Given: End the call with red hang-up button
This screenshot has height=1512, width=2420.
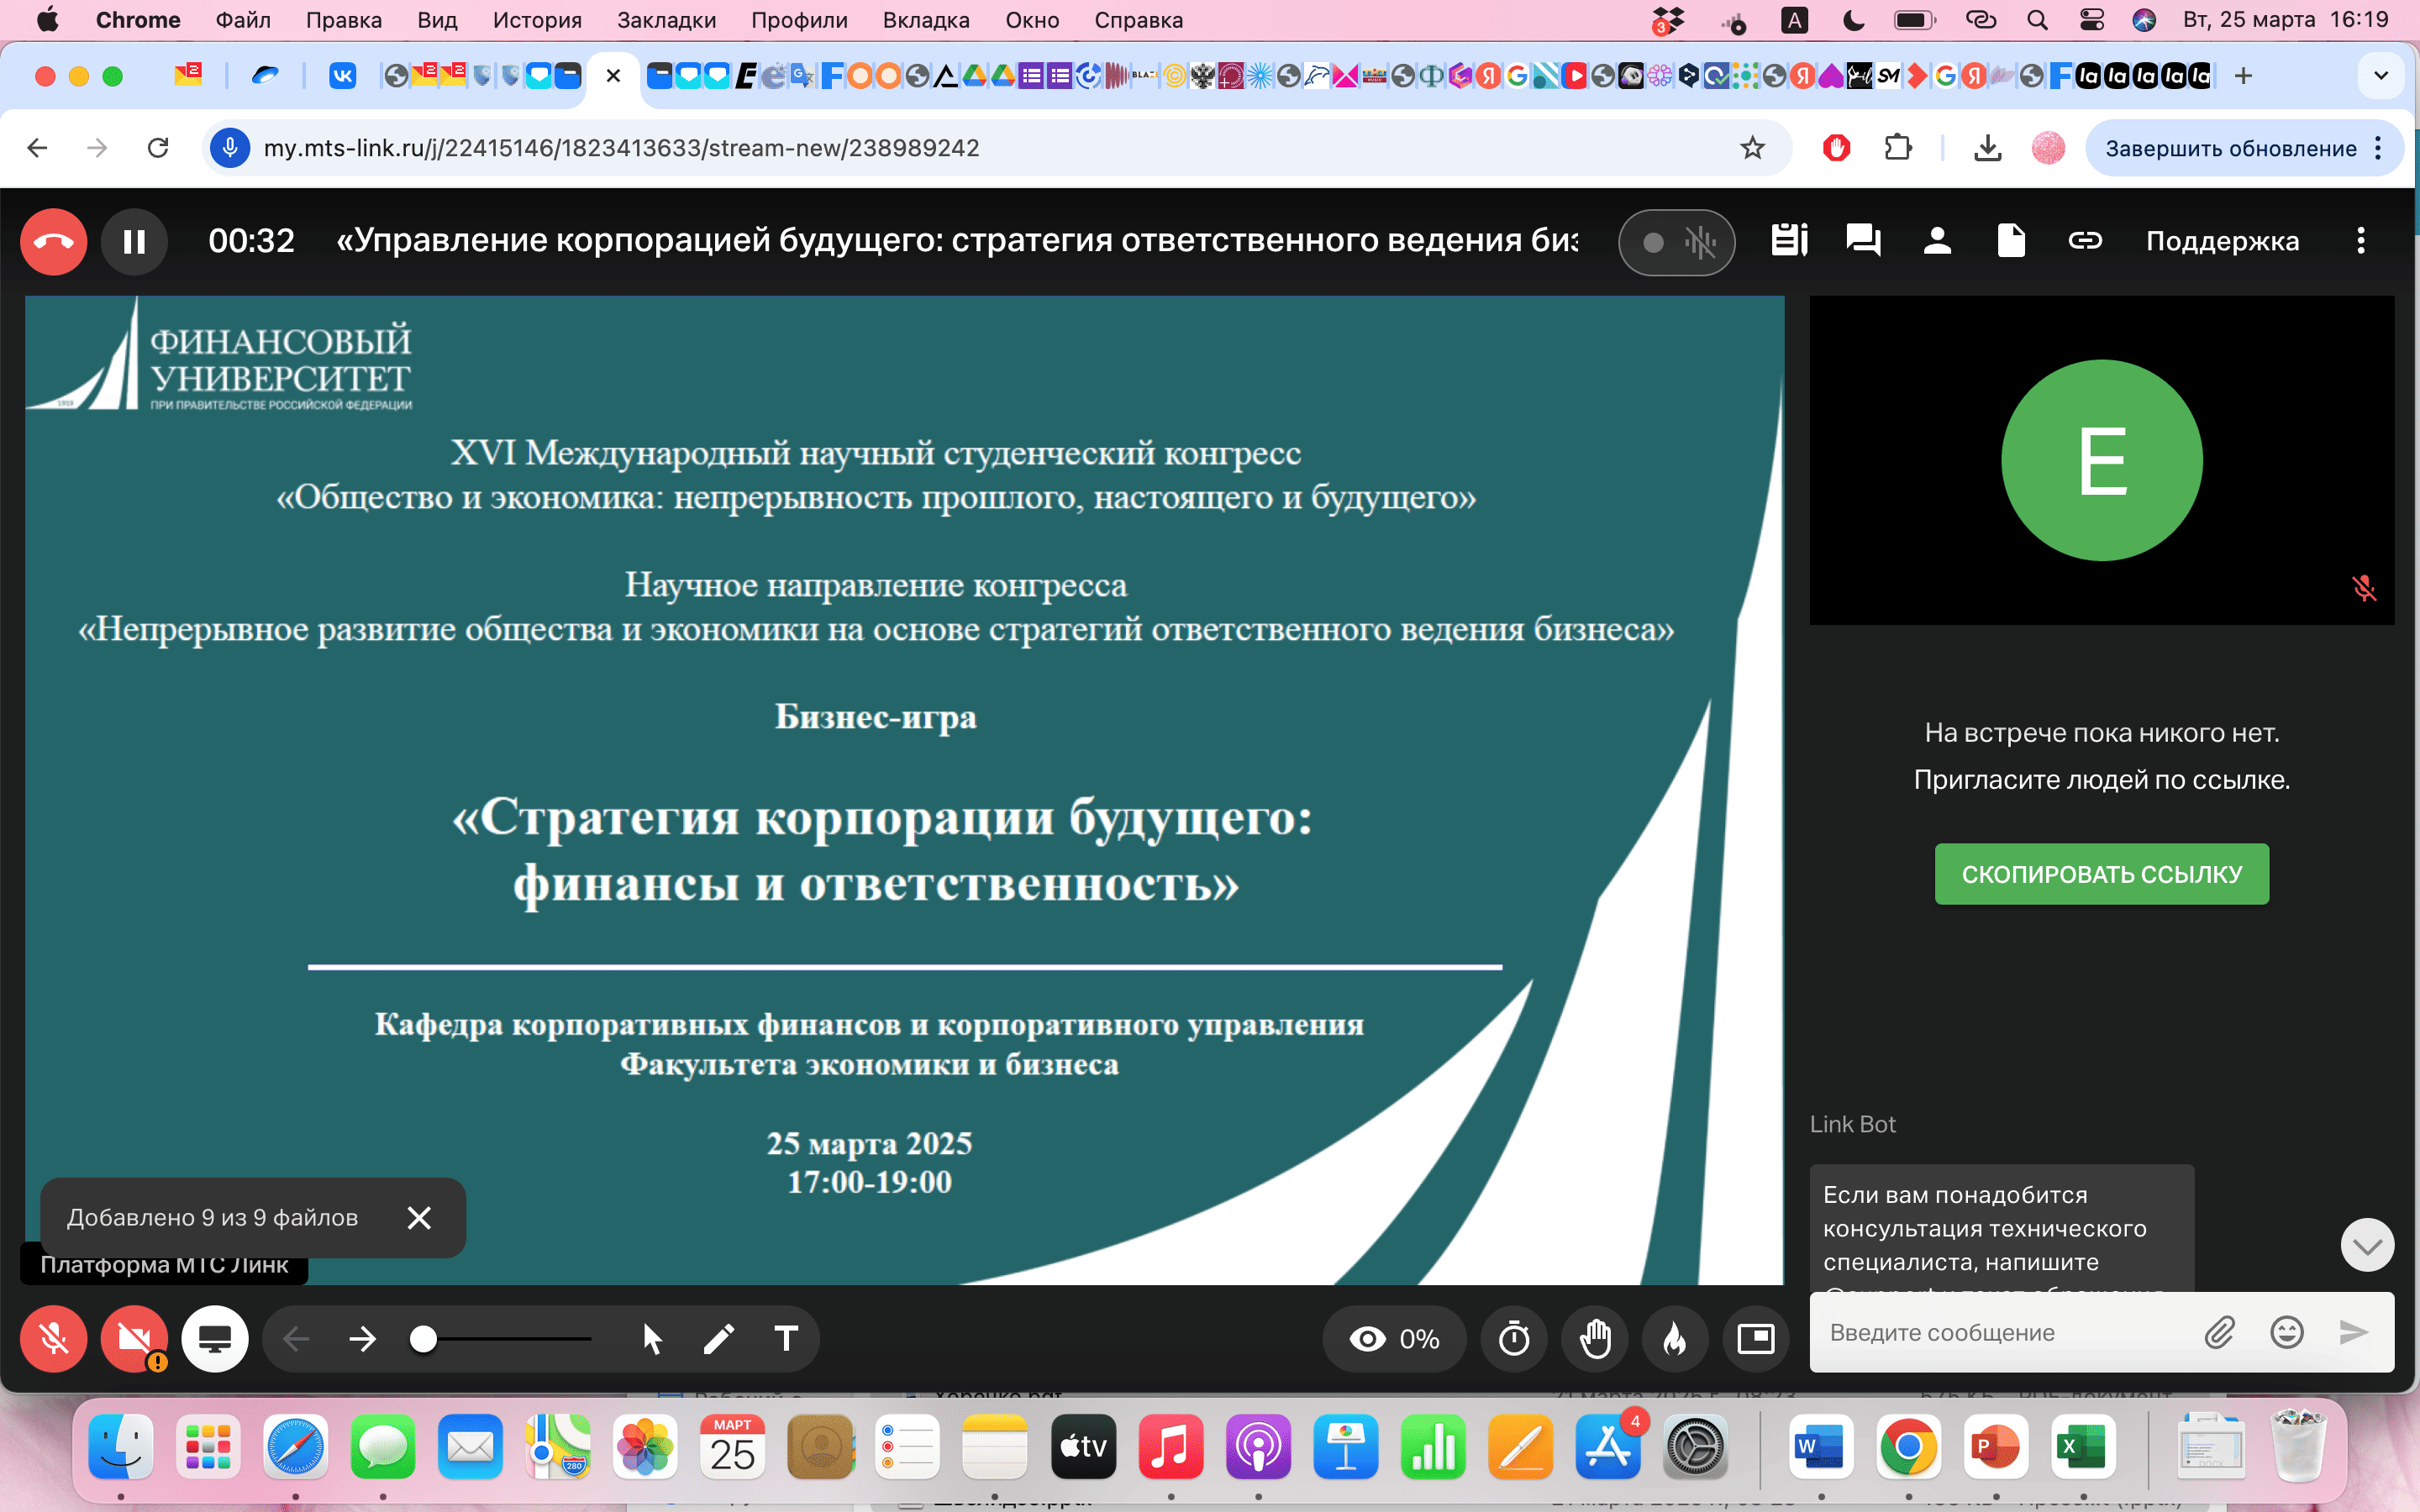Looking at the screenshot, I should pyautogui.click(x=54, y=241).
